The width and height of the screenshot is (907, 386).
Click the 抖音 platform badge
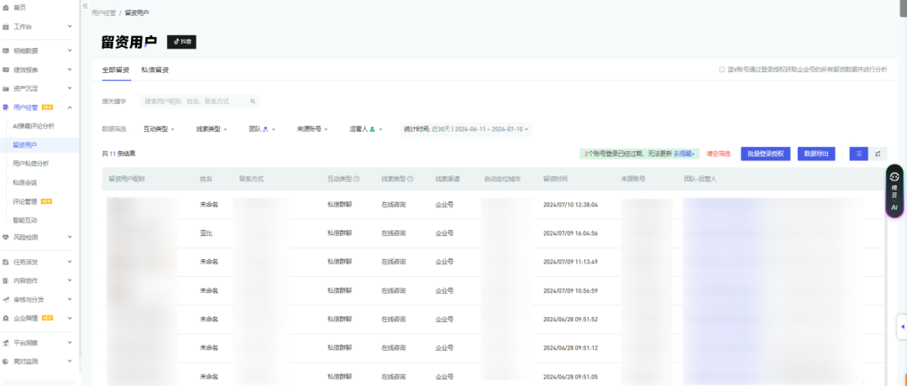click(x=181, y=42)
